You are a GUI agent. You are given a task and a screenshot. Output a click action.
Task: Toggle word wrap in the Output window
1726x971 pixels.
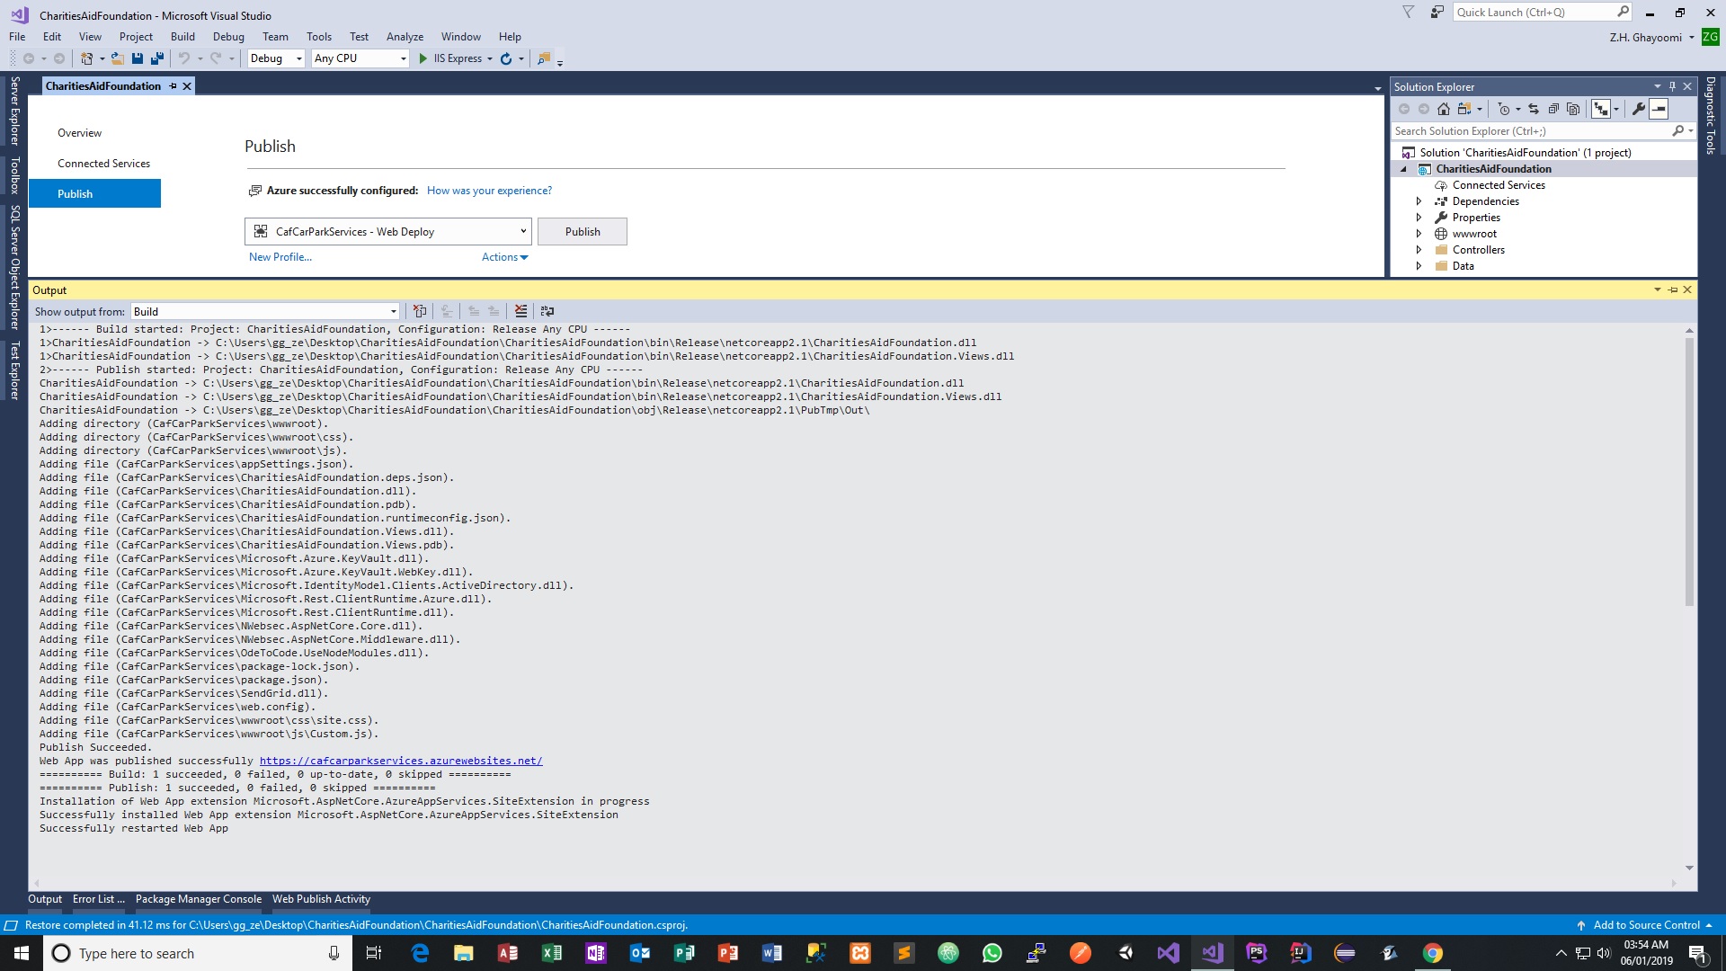pos(547,310)
